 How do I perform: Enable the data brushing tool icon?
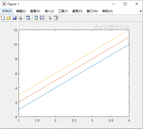[x=101, y=27]
